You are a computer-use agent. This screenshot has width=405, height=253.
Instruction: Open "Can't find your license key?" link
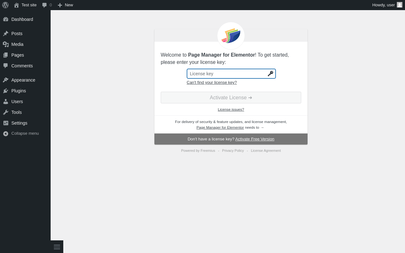(x=212, y=83)
